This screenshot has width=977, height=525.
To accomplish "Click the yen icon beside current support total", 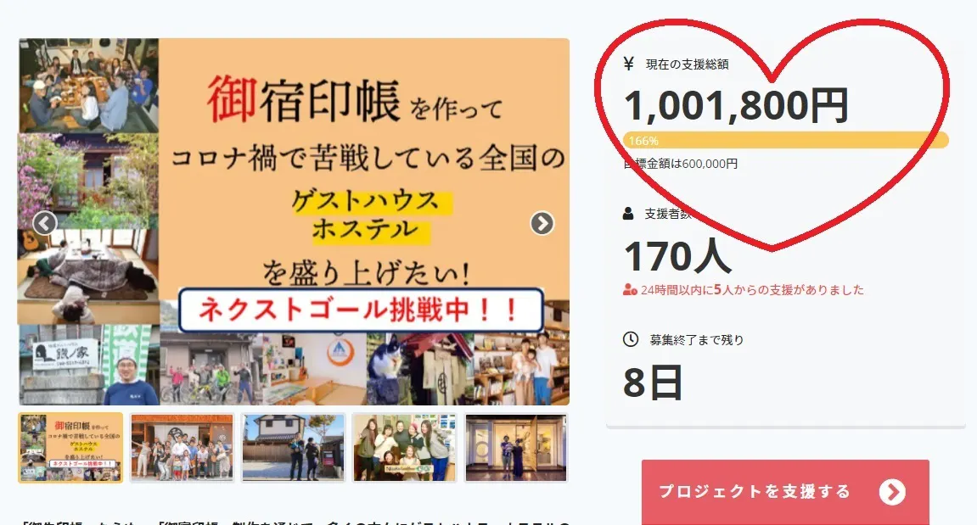I will (x=629, y=63).
